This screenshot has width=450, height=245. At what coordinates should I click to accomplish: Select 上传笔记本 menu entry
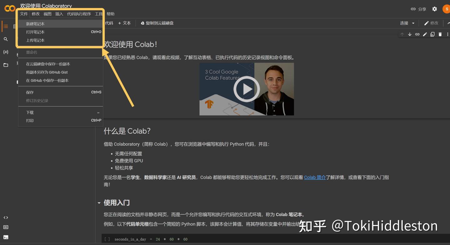61,40
